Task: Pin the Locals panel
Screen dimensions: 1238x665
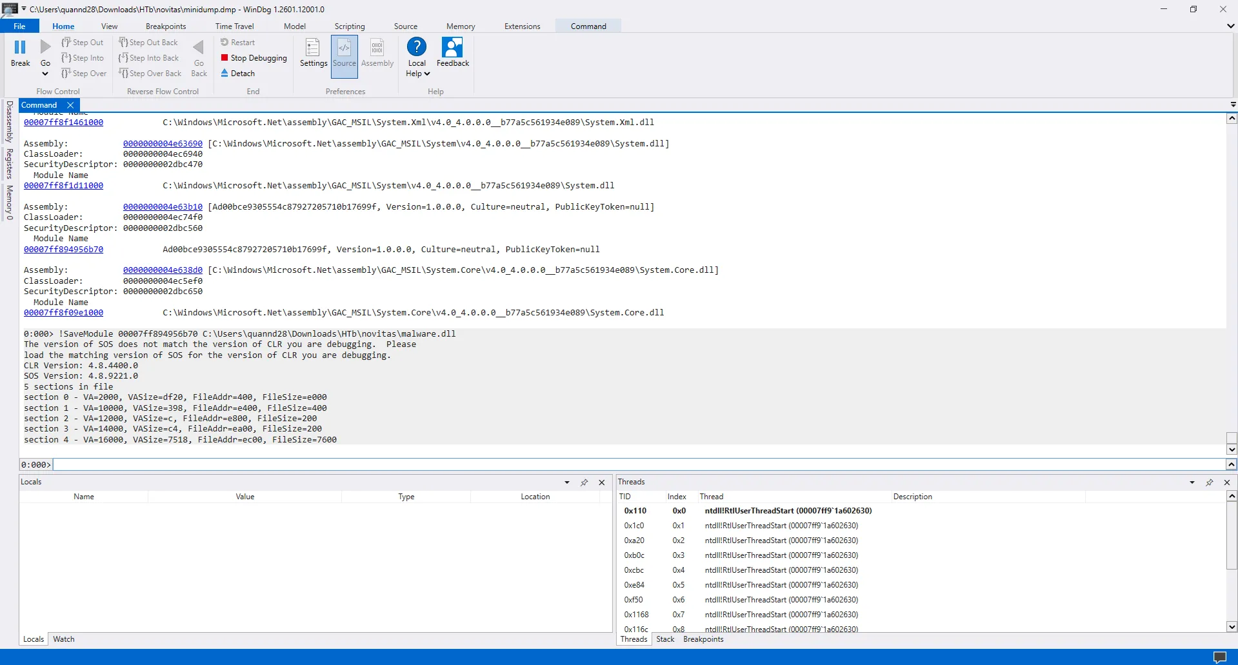Action: point(584,482)
